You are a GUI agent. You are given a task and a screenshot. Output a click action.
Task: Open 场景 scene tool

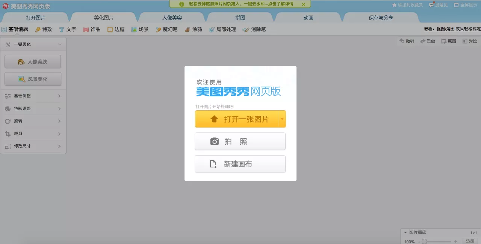pos(140,29)
